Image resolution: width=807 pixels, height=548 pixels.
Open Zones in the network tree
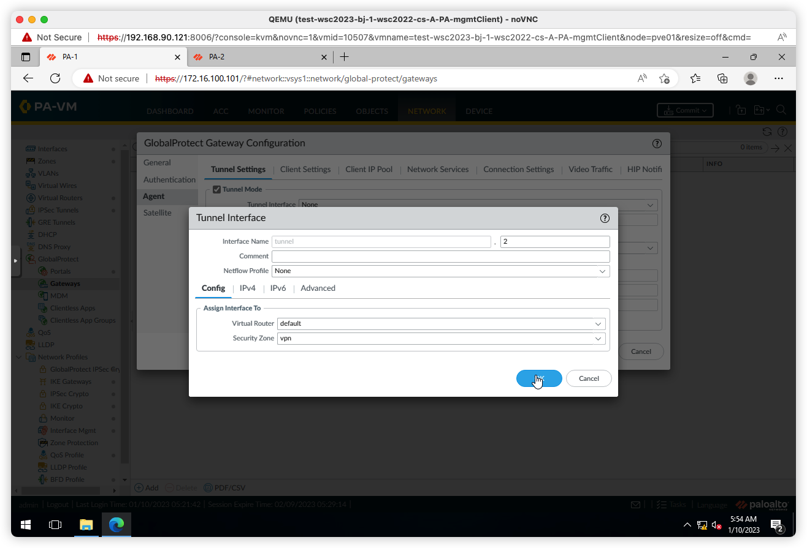[47, 161]
